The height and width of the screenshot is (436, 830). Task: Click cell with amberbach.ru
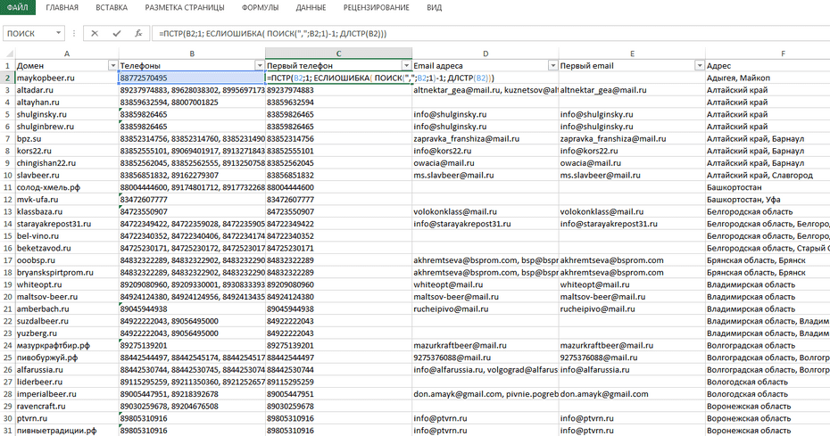(67, 309)
